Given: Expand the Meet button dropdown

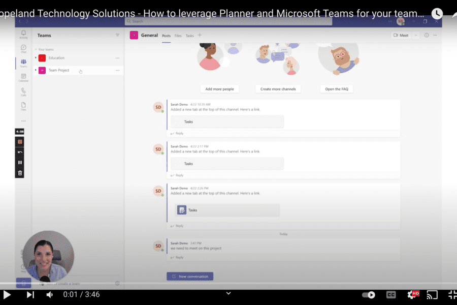Looking at the screenshot, I should pos(415,35).
